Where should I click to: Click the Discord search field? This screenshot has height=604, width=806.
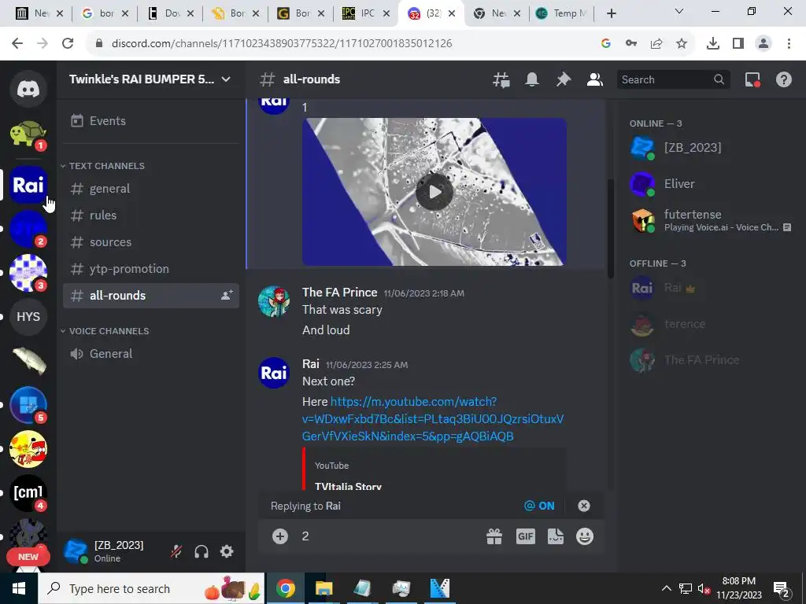coord(673,79)
